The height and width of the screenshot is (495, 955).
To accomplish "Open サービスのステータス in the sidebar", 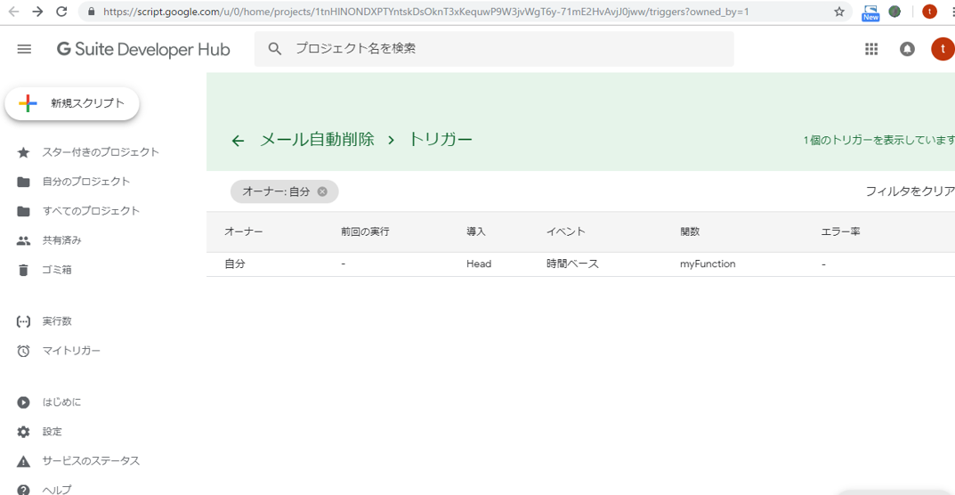I will [x=92, y=461].
